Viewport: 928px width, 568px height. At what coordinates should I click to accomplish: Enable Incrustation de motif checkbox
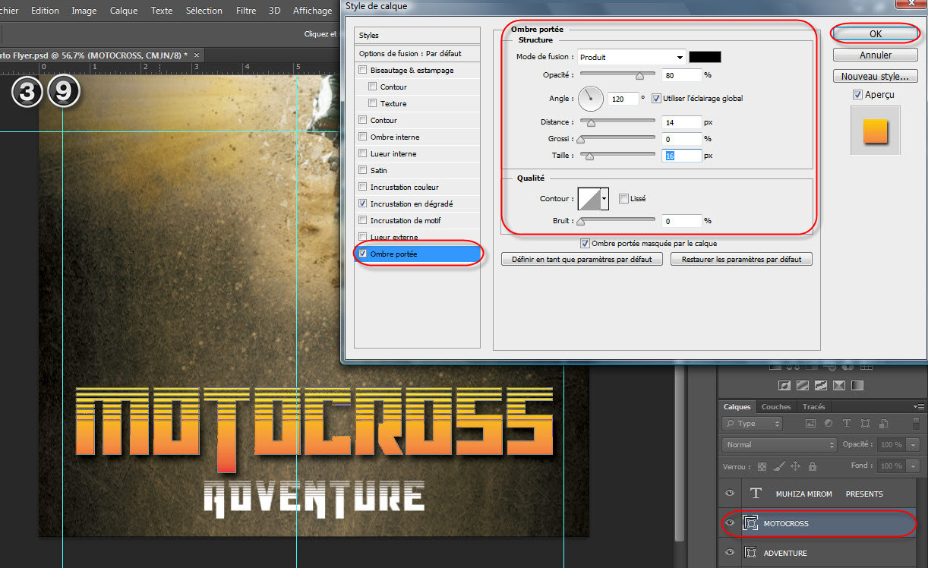[x=363, y=220]
